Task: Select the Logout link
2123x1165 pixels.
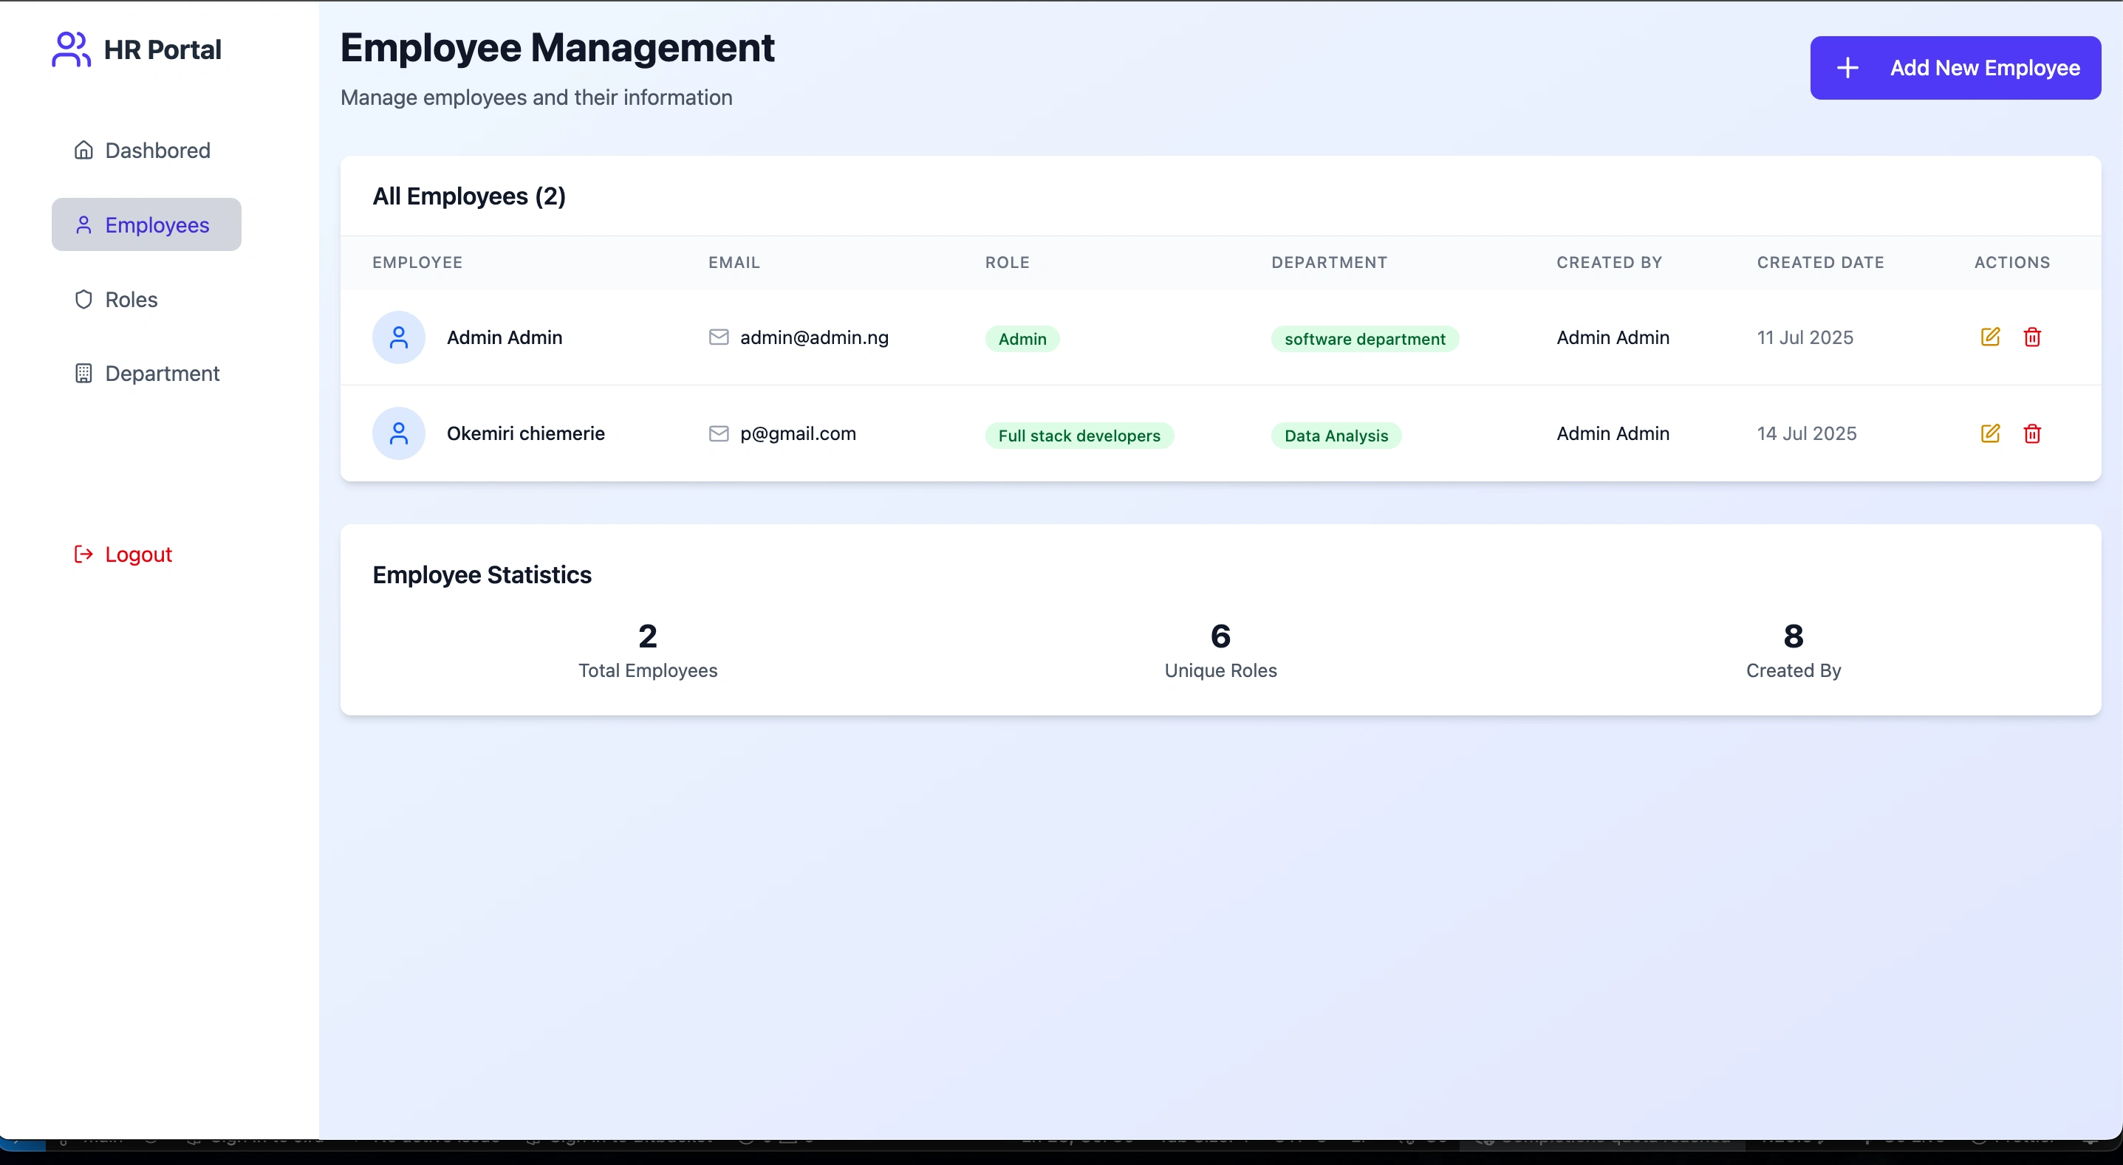Action: click(137, 554)
